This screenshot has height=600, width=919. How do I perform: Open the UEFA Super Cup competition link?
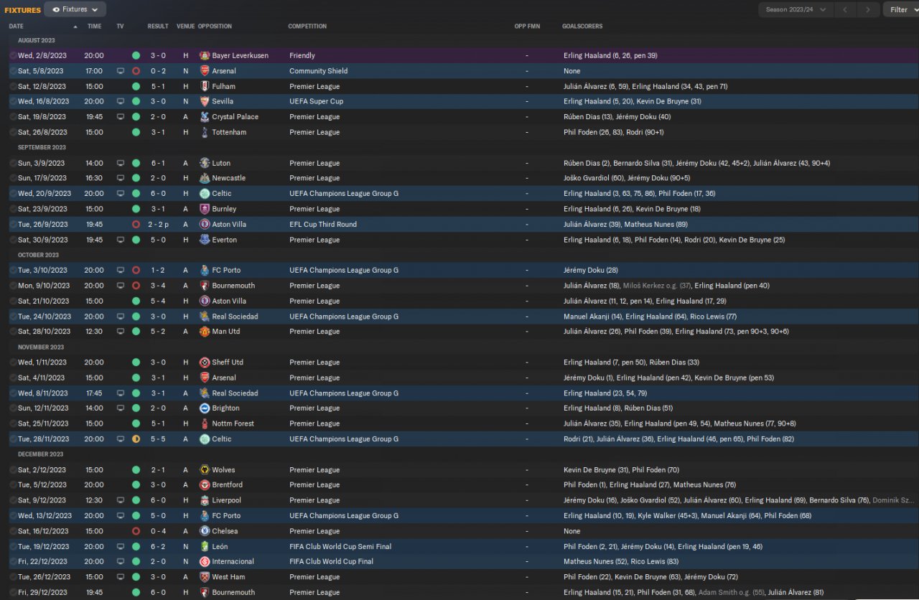(317, 101)
